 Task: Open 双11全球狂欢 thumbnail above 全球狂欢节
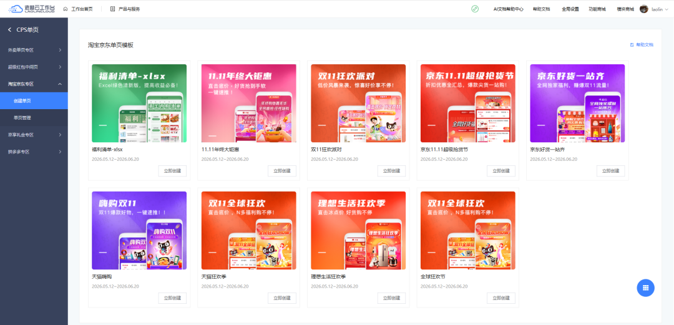(x=468, y=230)
